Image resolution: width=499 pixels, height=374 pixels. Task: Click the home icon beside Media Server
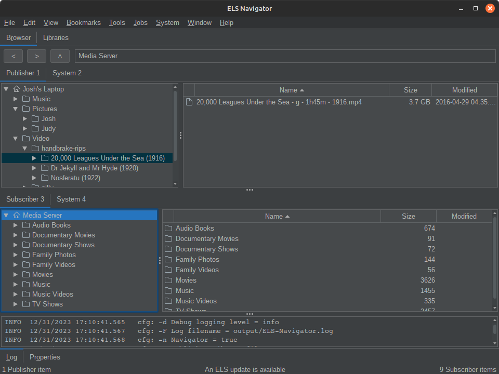click(17, 216)
